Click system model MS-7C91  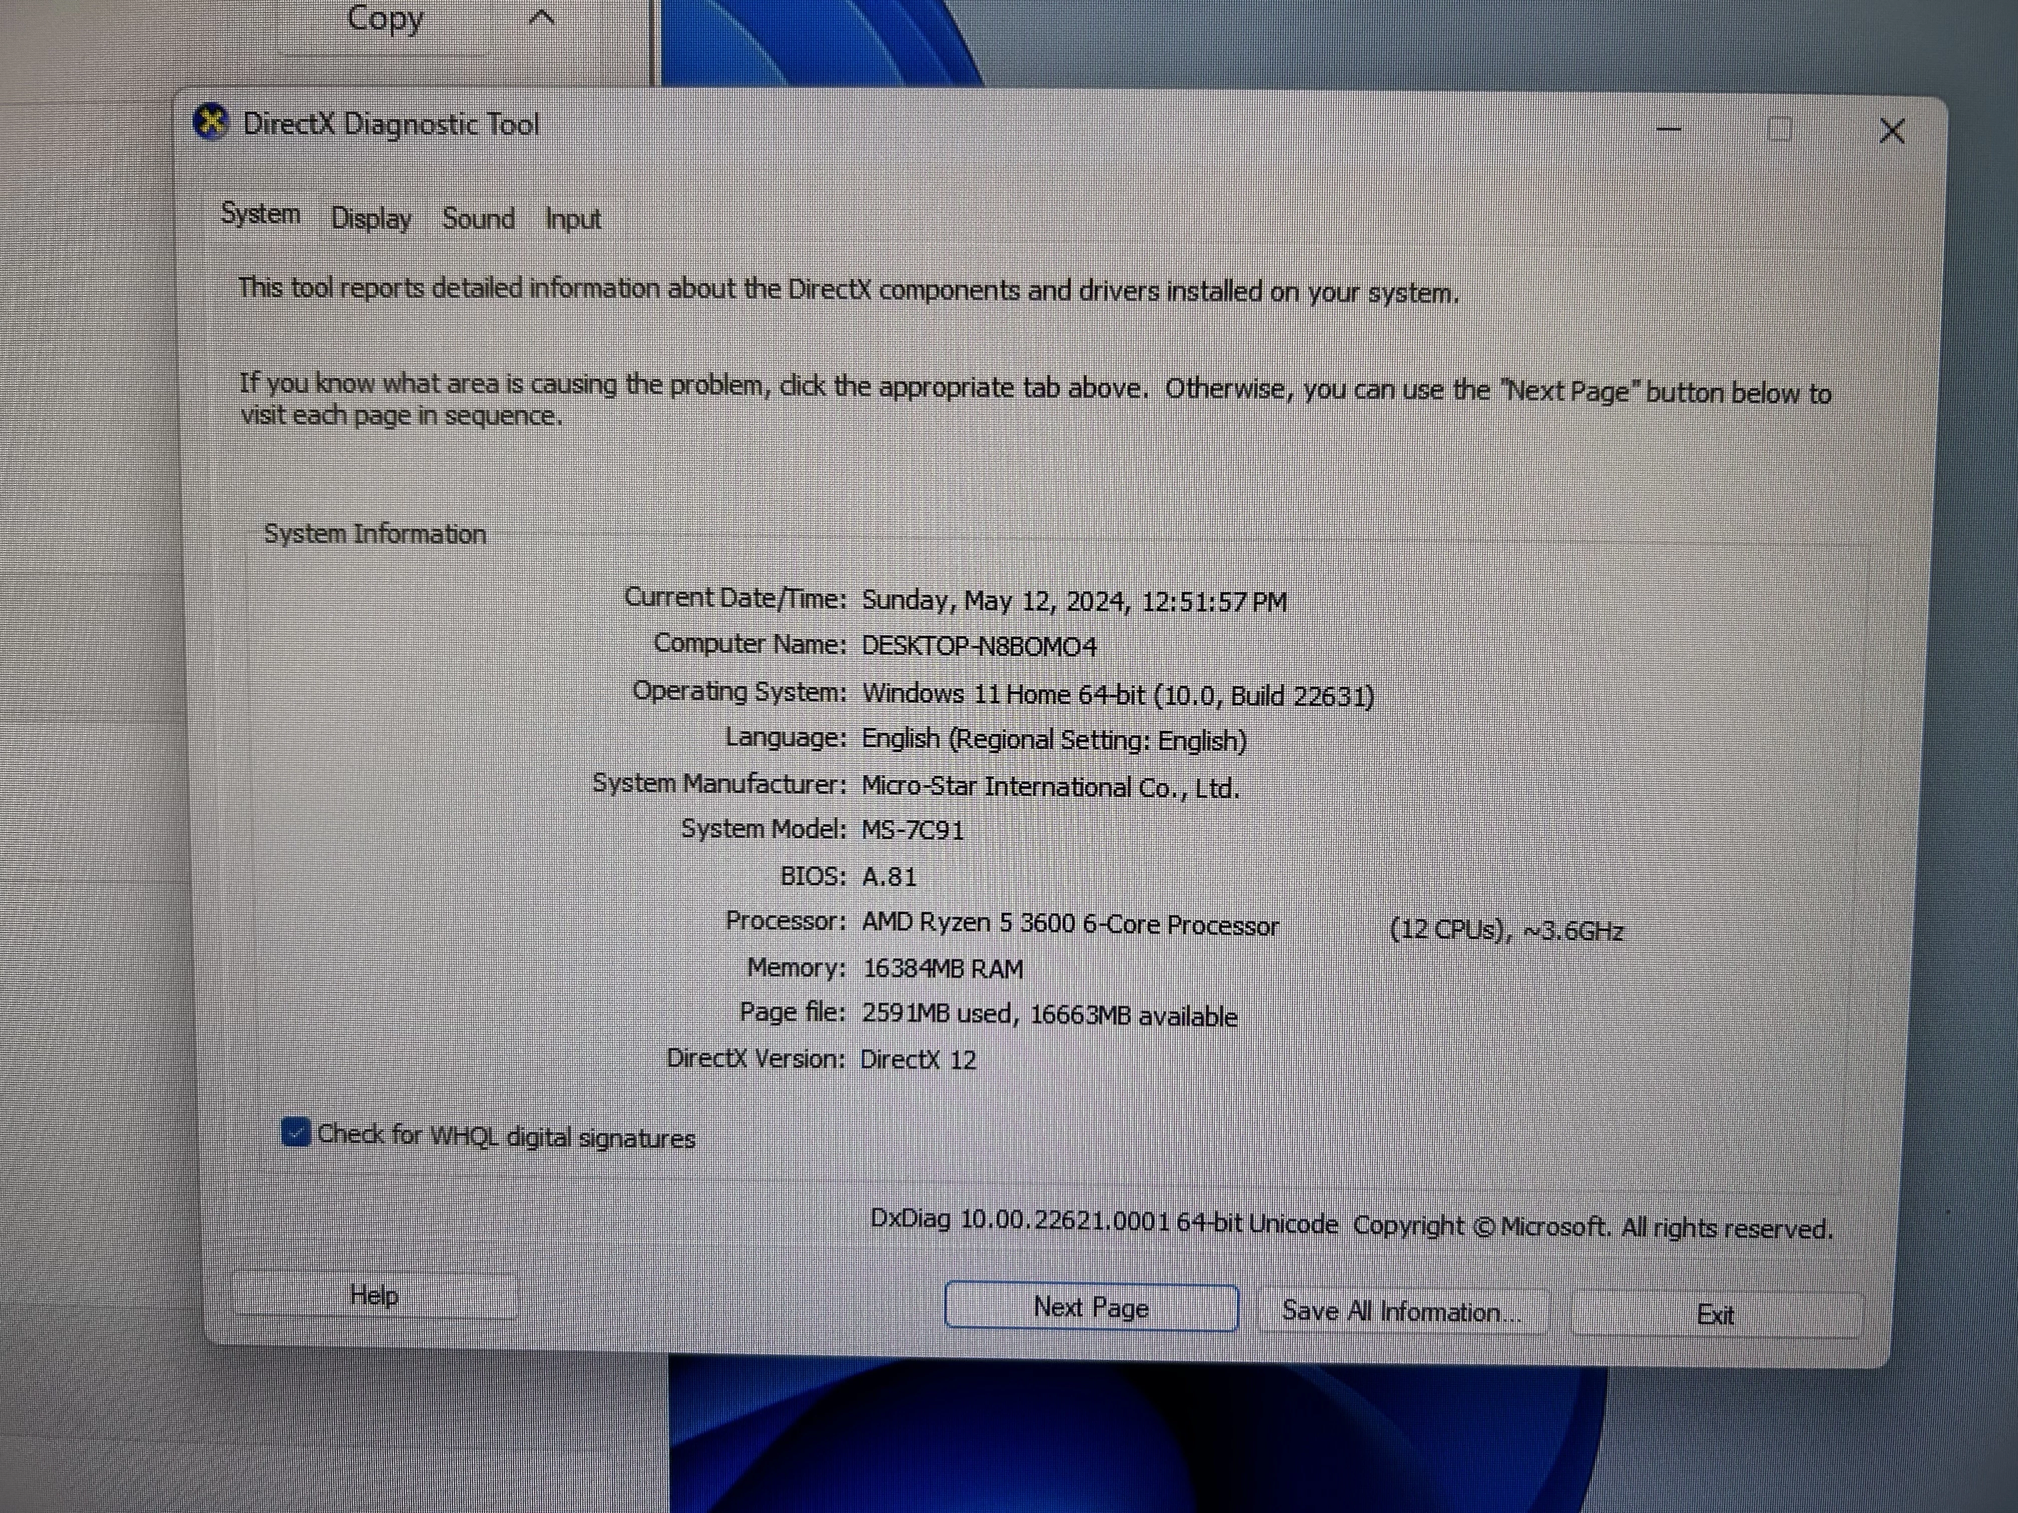912,830
